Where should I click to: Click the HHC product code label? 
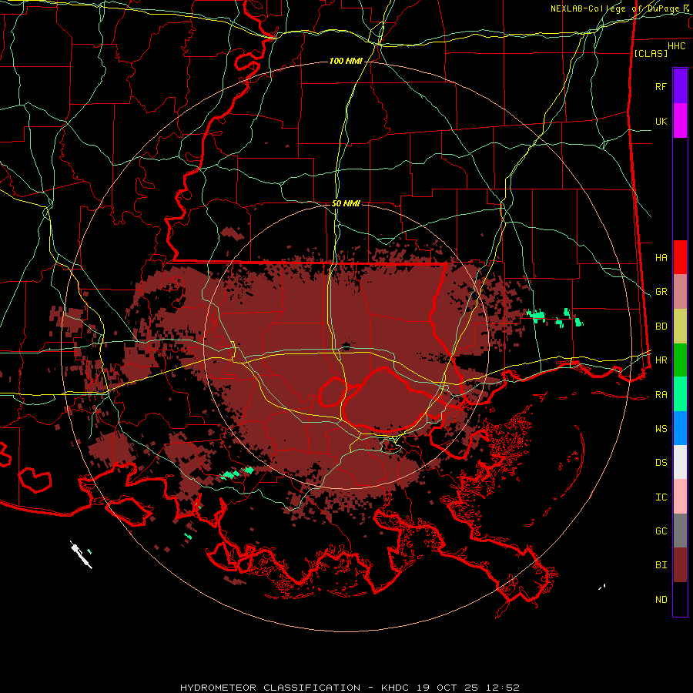(676, 46)
